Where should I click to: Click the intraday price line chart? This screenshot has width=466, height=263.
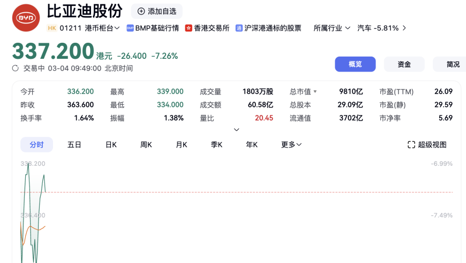[x=33, y=213]
